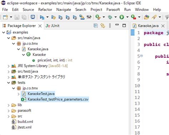Open the Window menu
Image resolution: width=169 pixels, height=135 pixels.
(142, 10)
